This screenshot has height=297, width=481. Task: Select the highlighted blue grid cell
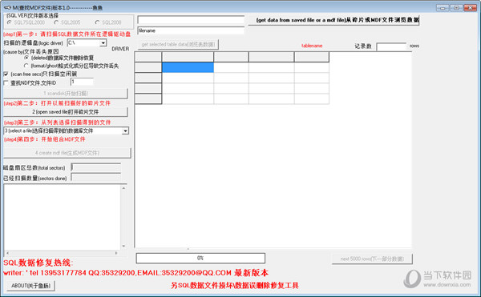[x=188, y=67]
